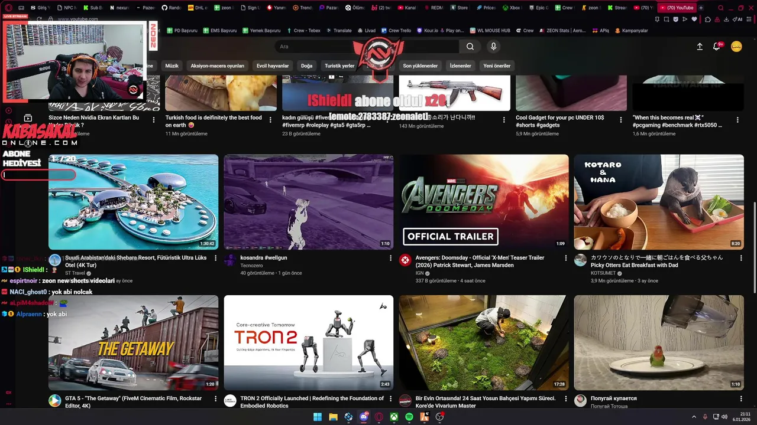Open the Xbox app from the taskbar
Screen dimensions: 757x425
tap(394, 417)
